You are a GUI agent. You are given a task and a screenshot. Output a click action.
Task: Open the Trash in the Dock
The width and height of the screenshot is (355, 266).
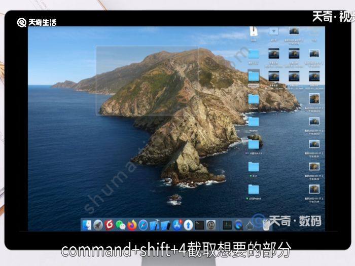(266, 225)
